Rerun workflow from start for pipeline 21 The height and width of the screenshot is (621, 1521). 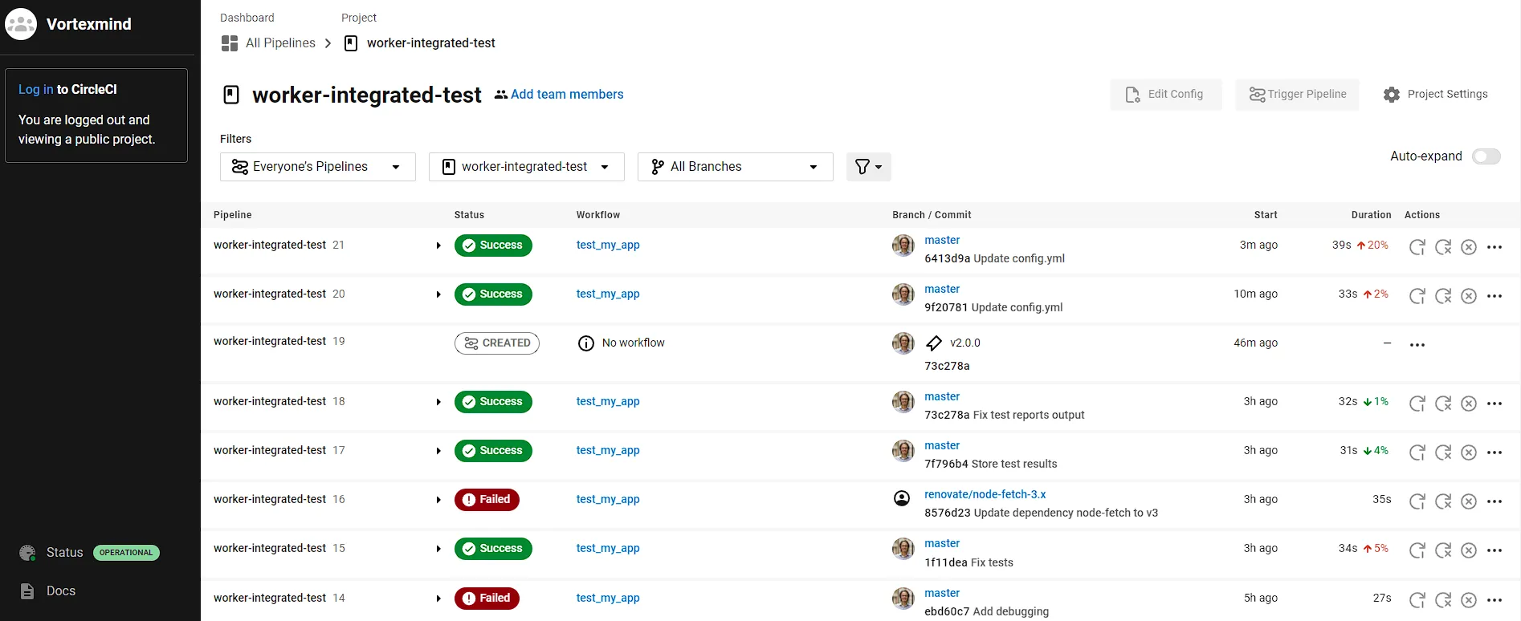coord(1417,246)
